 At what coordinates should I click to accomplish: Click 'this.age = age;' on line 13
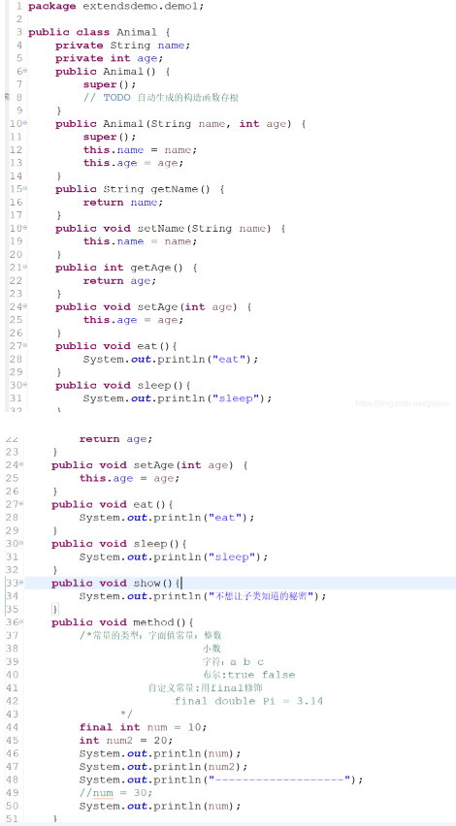pos(133,163)
